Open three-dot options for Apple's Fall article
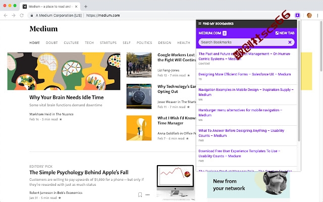Image resolution: width=323 pixels, height=202 pixels. pos(147,194)
